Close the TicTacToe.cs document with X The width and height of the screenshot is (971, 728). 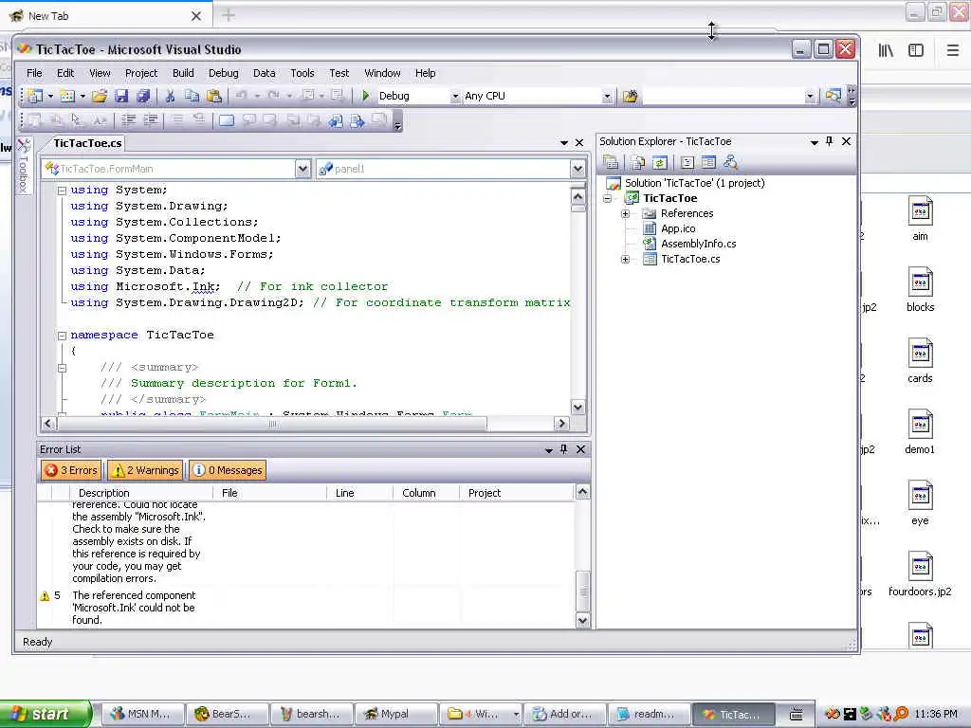579,143
